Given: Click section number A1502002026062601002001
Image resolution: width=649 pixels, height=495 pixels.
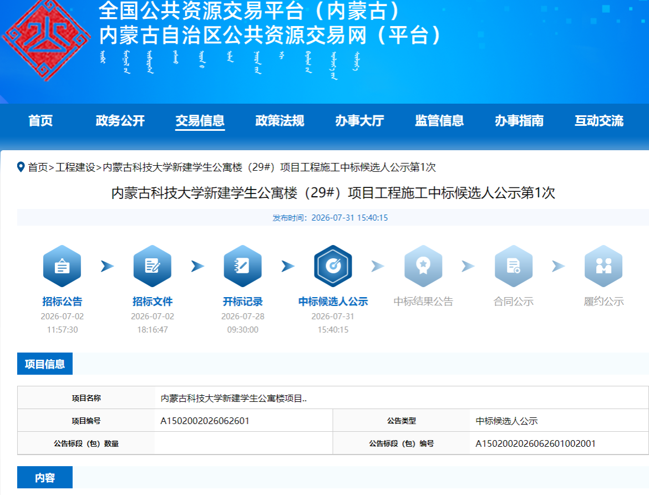Looking at the screenshot, I should coord(535,443).
